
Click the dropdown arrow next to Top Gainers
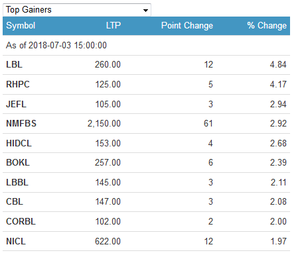pyautogui.click(x=145, y=11)
